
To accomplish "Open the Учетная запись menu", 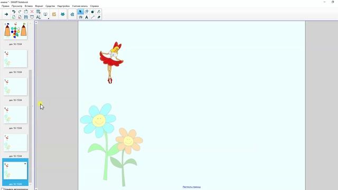I will [x=80, y=6].
